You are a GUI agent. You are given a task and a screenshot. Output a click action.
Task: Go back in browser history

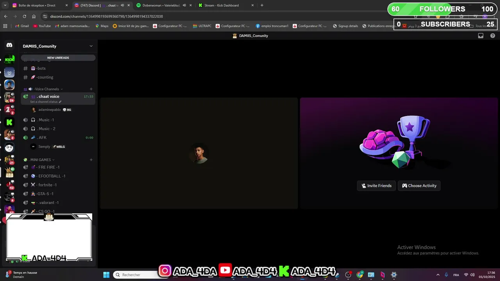click(x=5, y=16)
